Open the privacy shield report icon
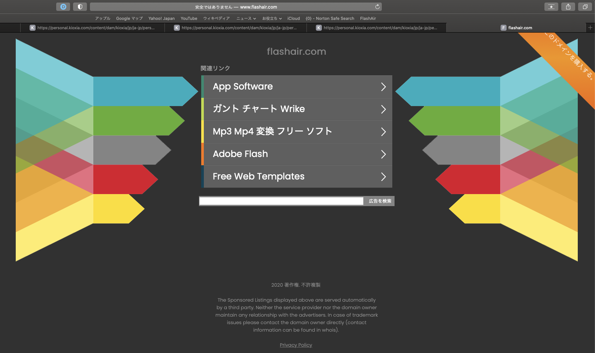Image resolution: width=595 pixels, height=353 pixels. click(x=80, y=7)
